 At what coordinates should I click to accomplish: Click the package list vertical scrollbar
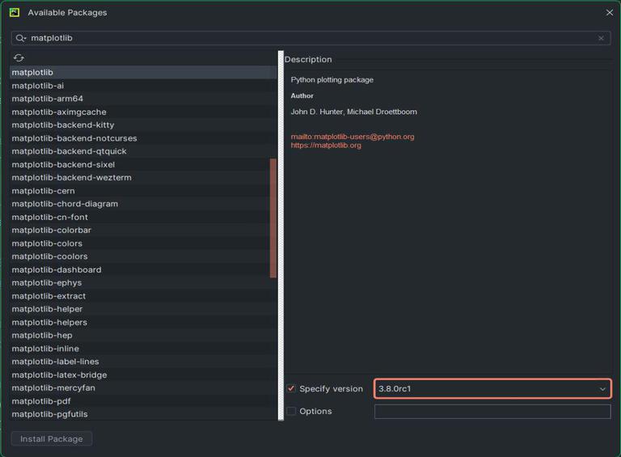[x=273, y=217]
